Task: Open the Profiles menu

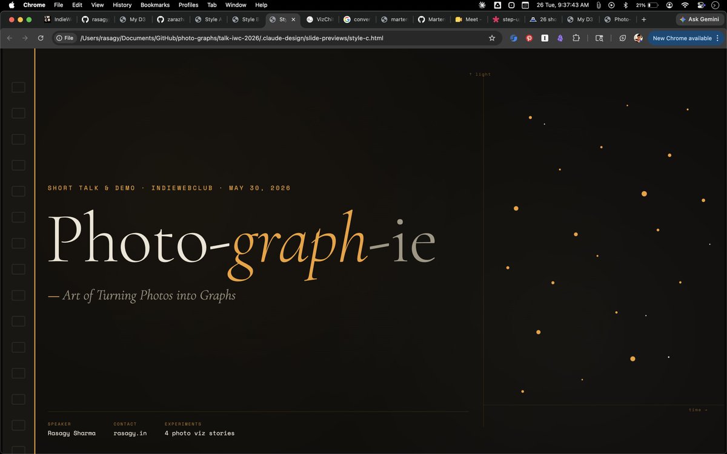Action: coord(188,5)
